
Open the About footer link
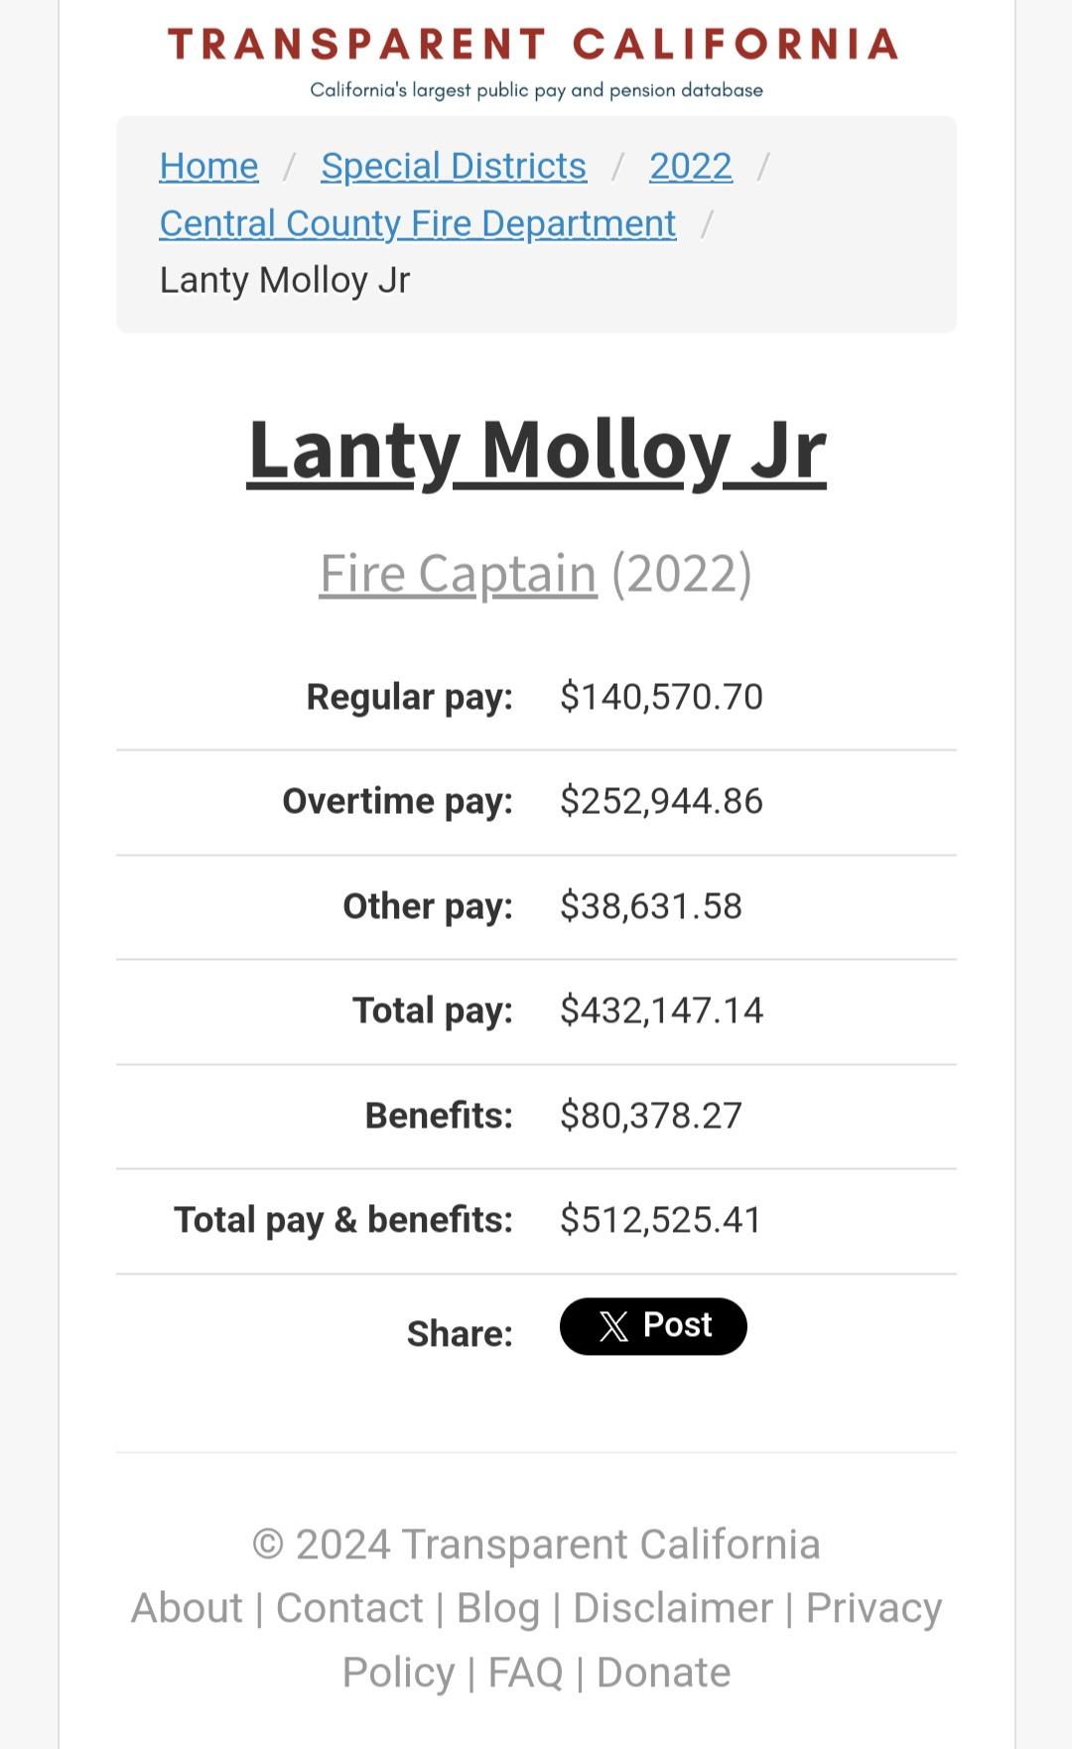pos(187,1608)
